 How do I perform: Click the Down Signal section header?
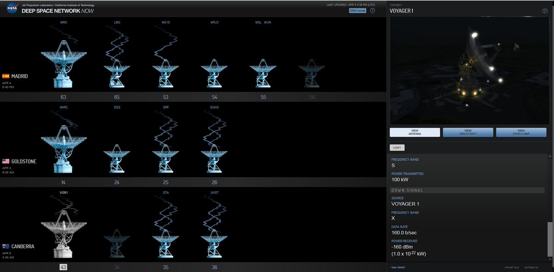click(467, 190)
